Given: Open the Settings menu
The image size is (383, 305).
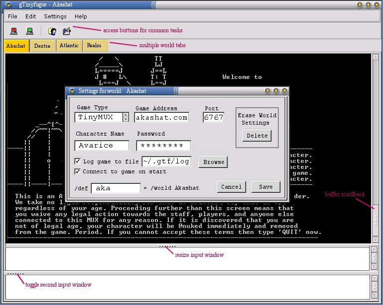Looking at the screenshot, I should tap(55, 16).
